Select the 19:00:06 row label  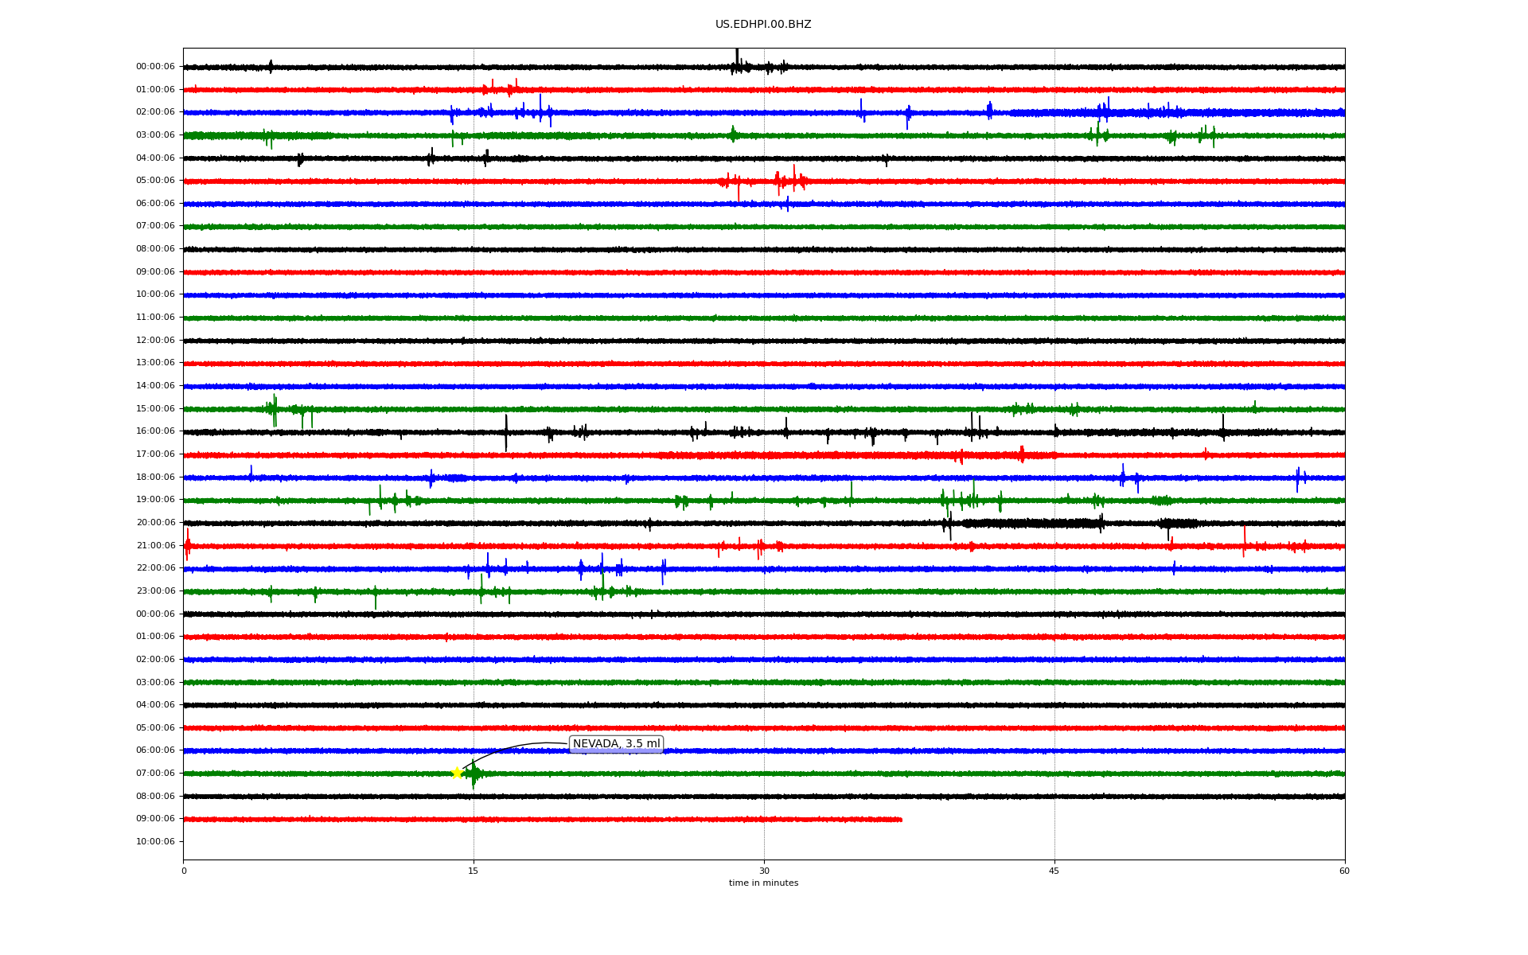(x=155, y=500)
